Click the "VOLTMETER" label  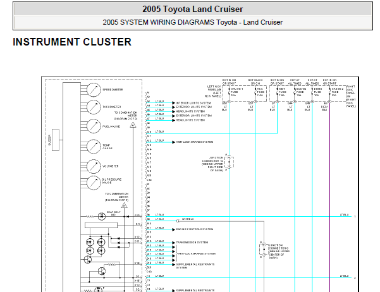(x=110, y=166)
